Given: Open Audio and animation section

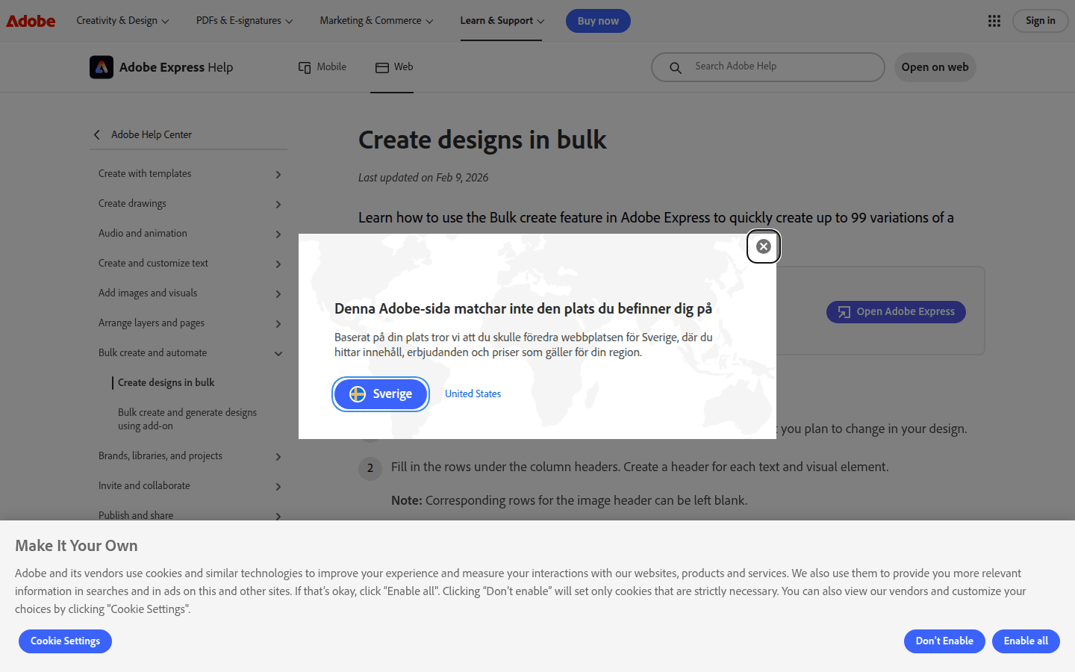Looking at the screenshot, I should coord(143,234).
